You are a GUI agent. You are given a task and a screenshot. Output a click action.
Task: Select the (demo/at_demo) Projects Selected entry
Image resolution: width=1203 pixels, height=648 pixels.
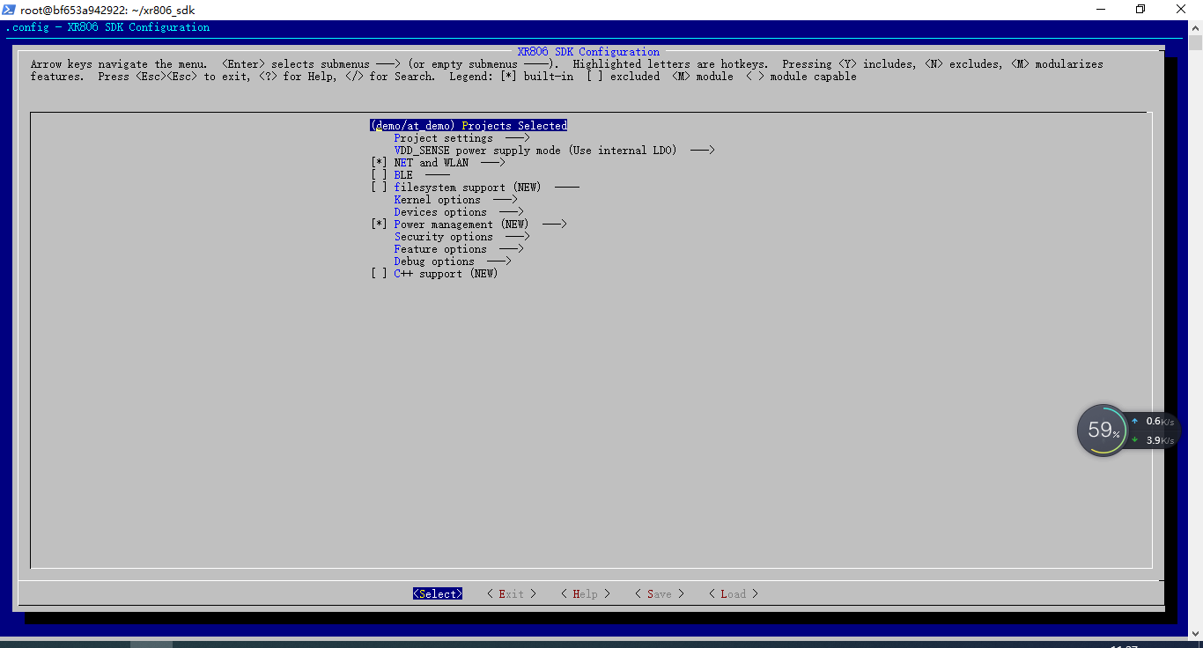pos(469,126)
